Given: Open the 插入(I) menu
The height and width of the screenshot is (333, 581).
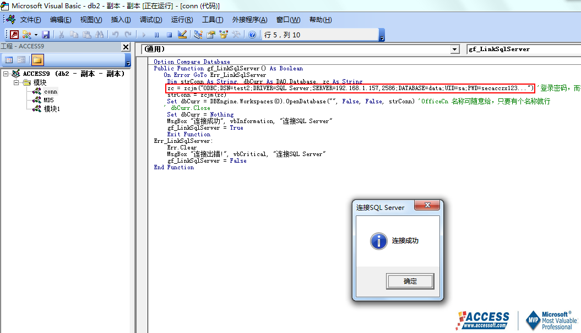Looking at the screenshot, I should click(x=121, y=20).
